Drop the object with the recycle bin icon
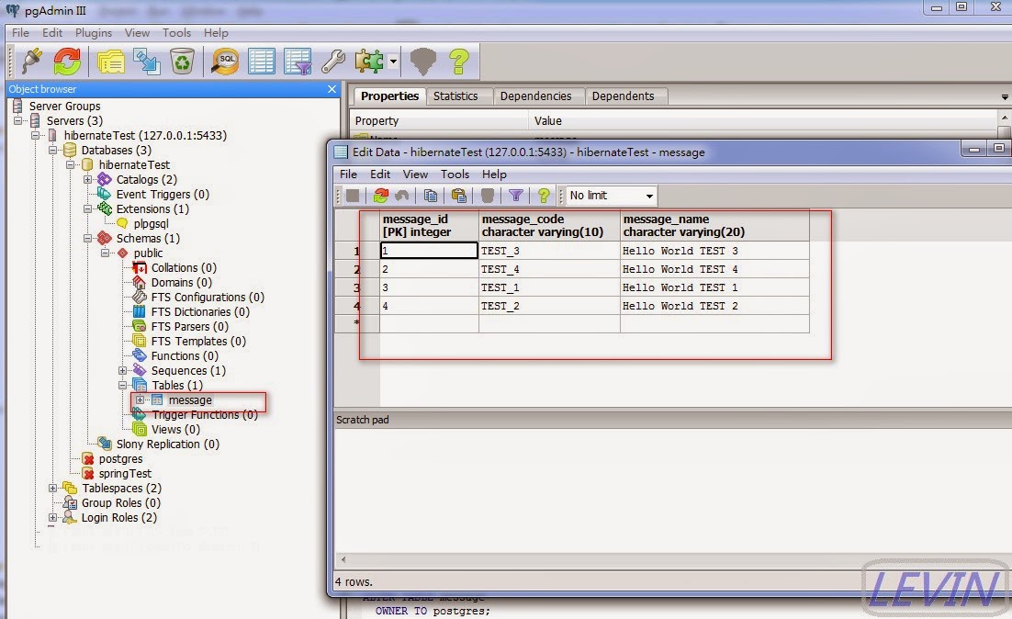Viewport: 1012px width, 619px height. click(182, 62)
